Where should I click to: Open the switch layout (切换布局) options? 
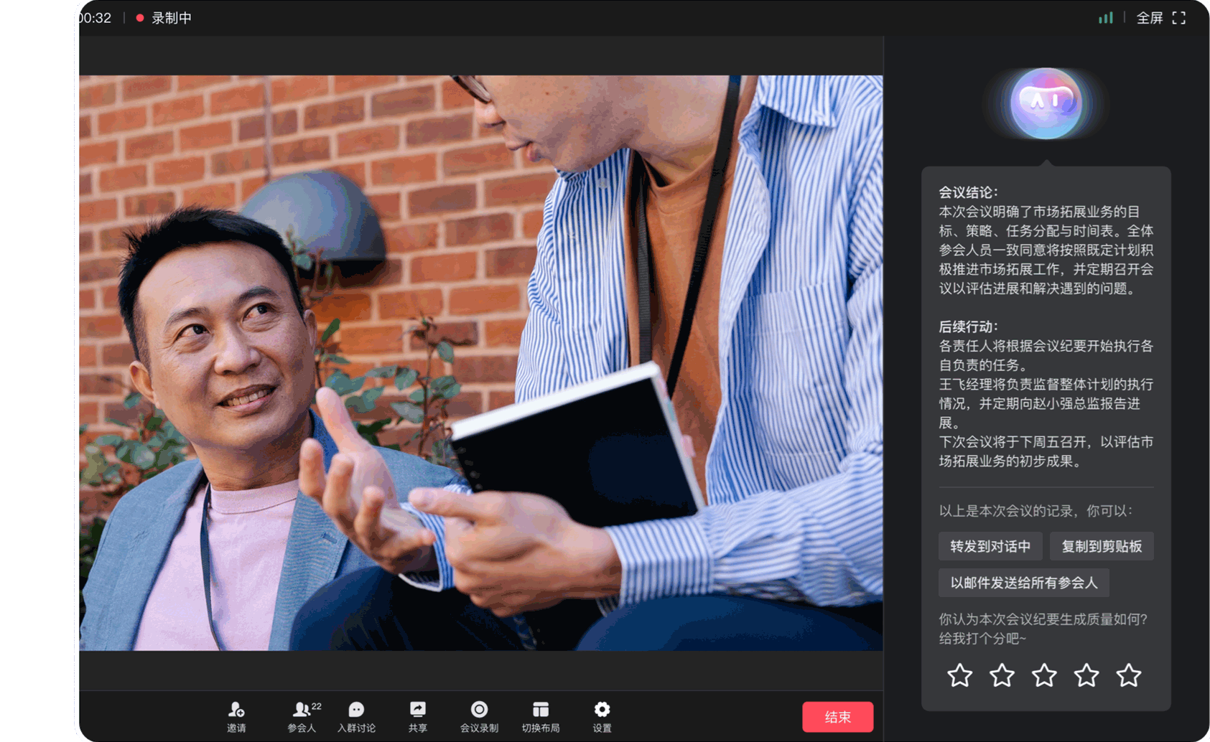pyautogui.click(x=540, y=716)
